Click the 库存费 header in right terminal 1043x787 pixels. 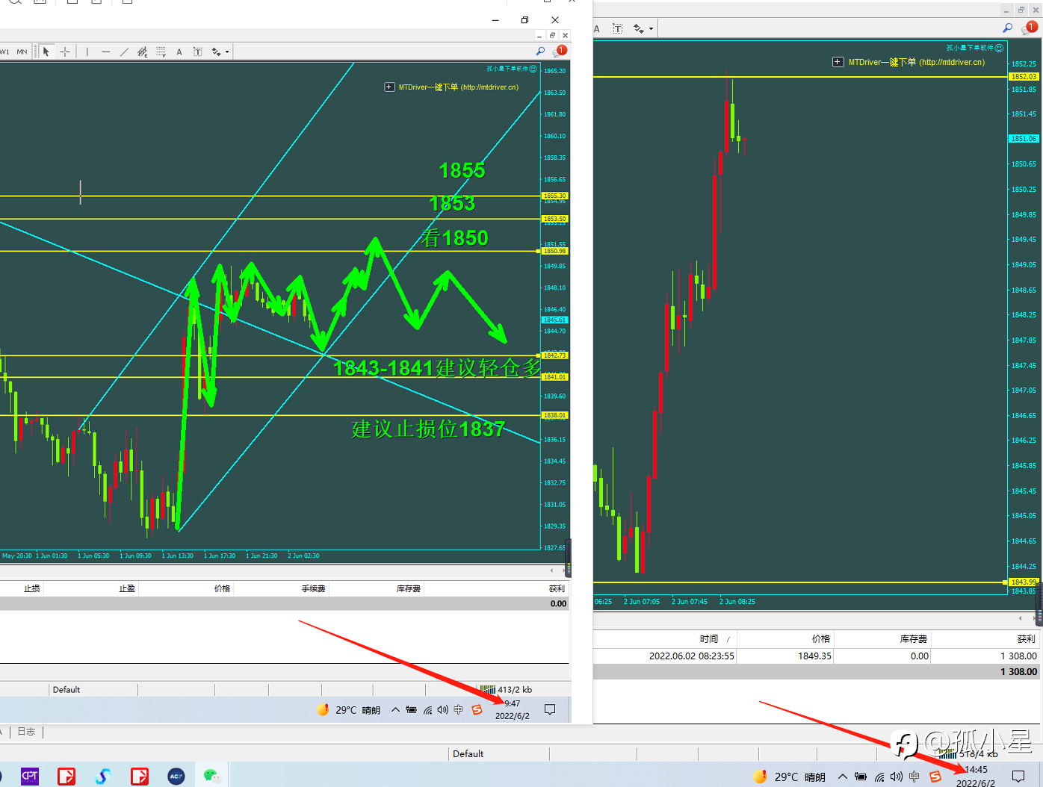point(913,639)
